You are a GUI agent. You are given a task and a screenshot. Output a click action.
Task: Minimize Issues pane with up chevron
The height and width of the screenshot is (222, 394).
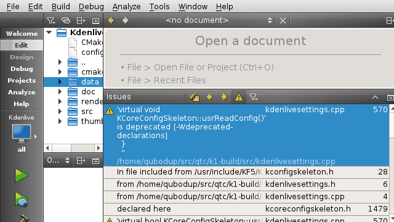coord(375,97)
